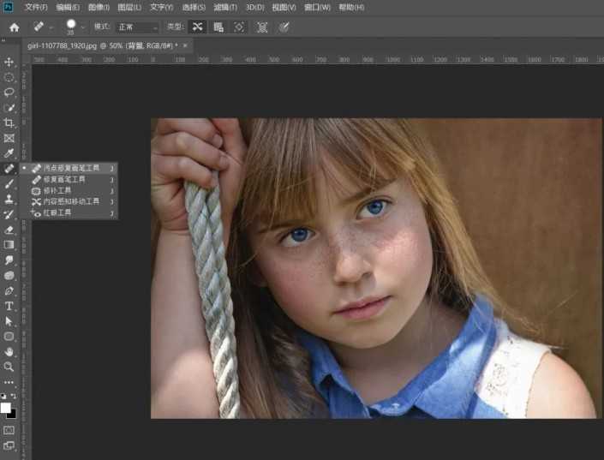Toggle Quick Mask mode at toolbar bottom

click(9, 430)
